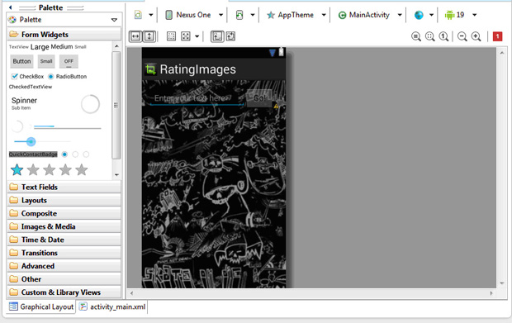Toggle fill width layout button
Image resolution: width=512 pixels, height=323 pixels.
click(x=135, y=36)
